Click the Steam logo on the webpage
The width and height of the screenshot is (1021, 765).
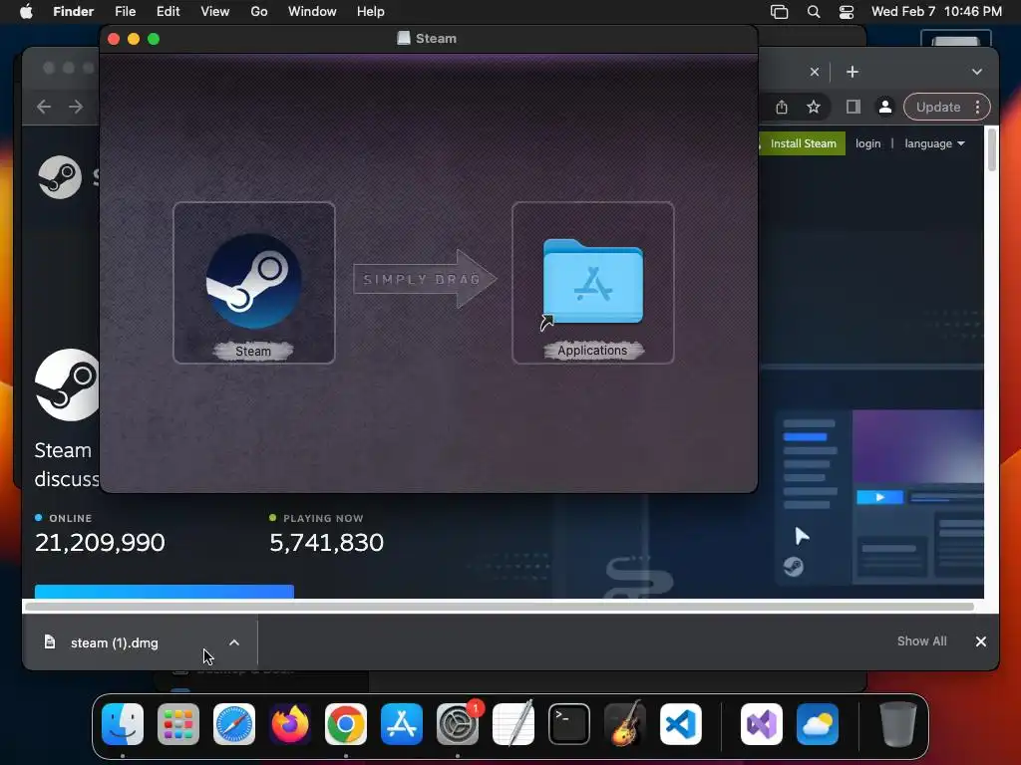(60, 177)
